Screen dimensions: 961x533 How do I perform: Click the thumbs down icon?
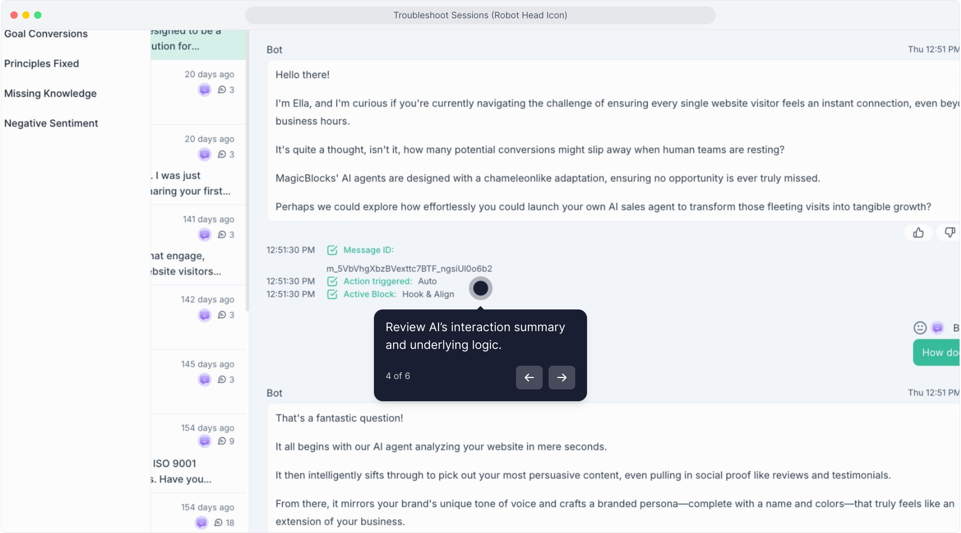point(950,232)
